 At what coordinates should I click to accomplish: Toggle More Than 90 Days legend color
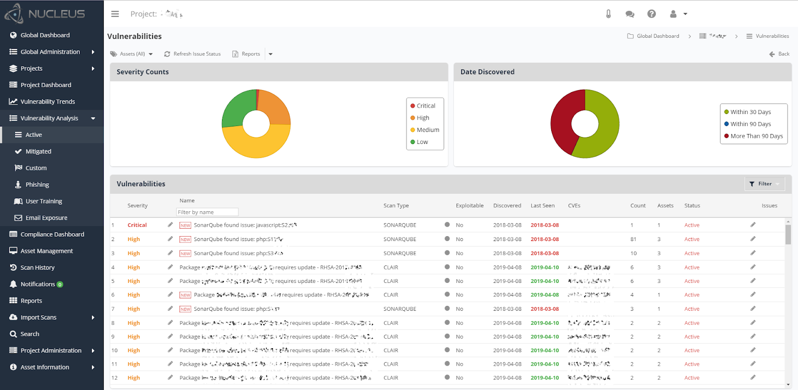[754, 136]
